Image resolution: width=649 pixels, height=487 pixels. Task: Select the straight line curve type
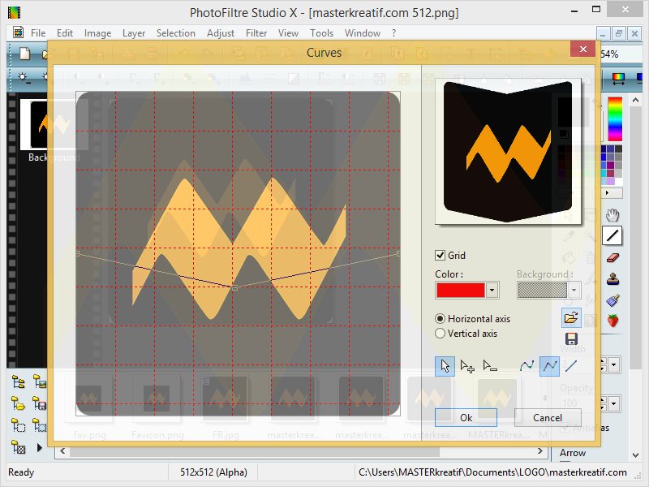[x=571, y=366]
